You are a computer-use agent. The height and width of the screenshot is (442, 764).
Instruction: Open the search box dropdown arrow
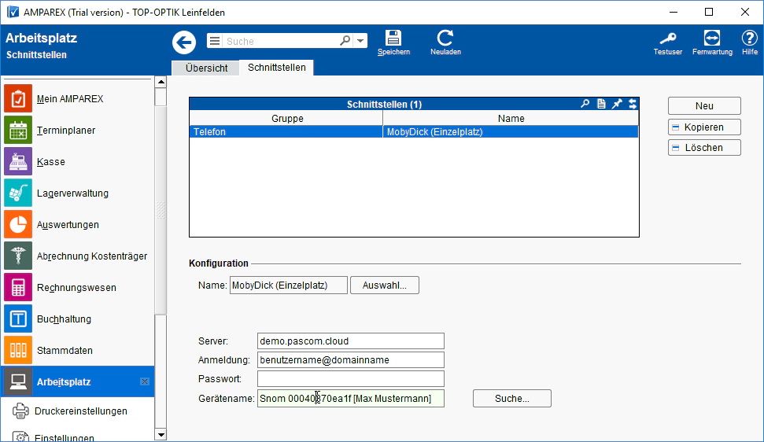[360, 41]
